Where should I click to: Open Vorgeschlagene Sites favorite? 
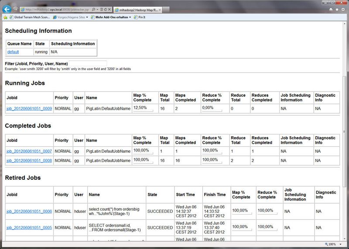[x=69, y=17]
